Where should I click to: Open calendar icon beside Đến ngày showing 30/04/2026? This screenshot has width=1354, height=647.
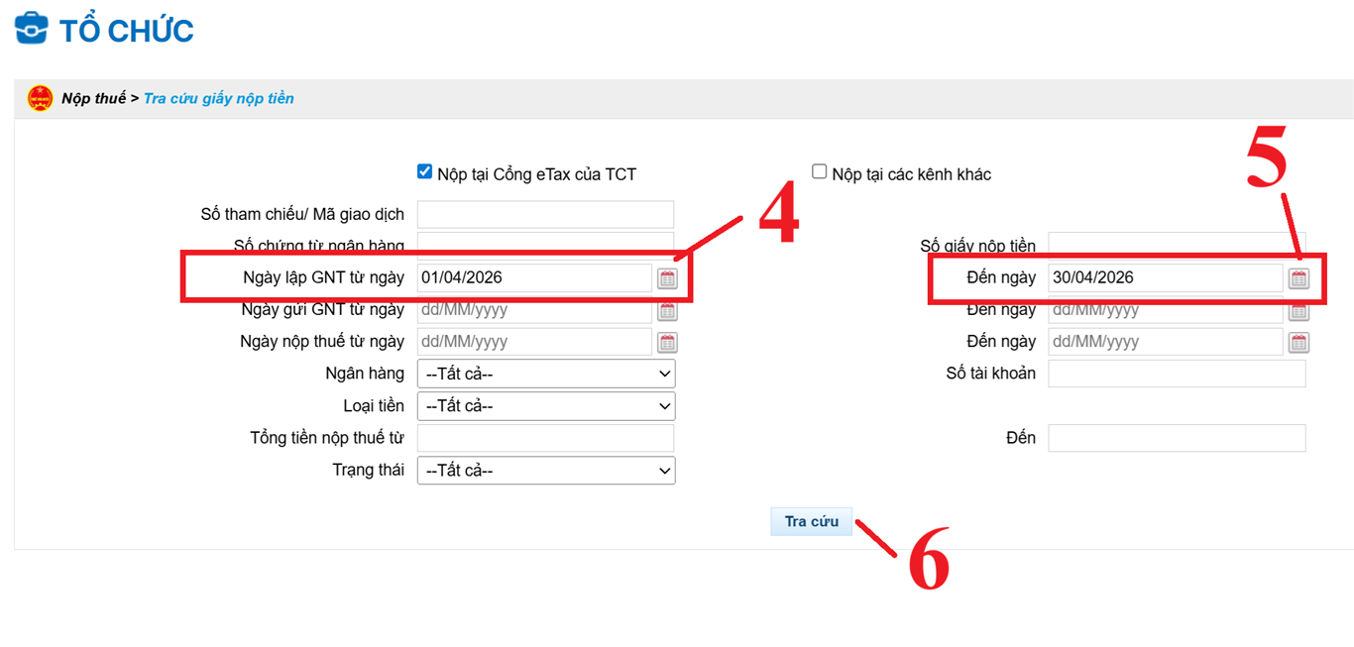tap(1298, 277)
